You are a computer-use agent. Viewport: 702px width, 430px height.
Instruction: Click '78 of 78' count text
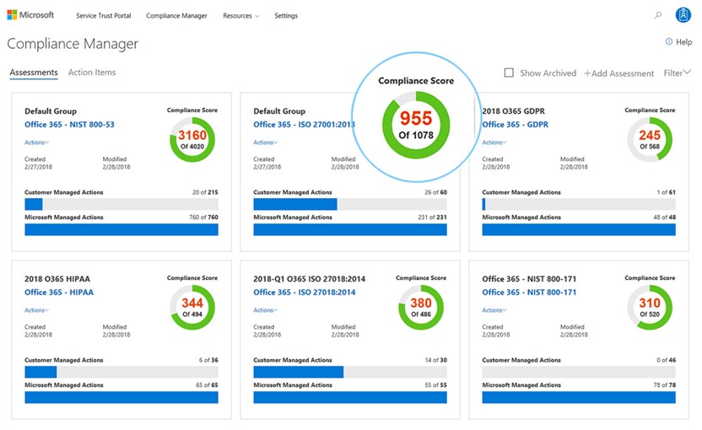click(664, 384)
